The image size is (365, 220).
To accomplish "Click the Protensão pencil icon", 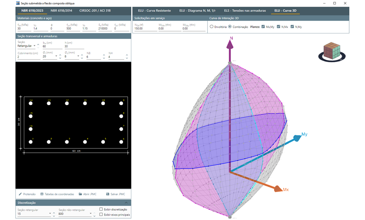I will [x=20, y=194].
